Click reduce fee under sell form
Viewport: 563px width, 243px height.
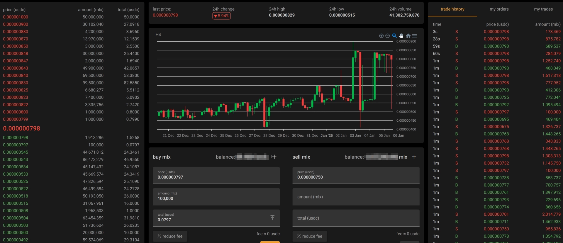point(310,236)
